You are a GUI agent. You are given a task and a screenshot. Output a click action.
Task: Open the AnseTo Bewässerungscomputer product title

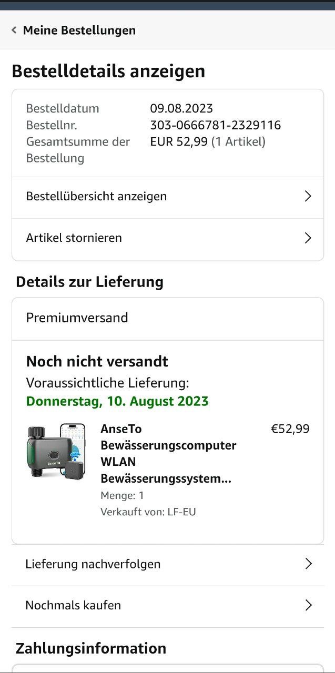168,454
